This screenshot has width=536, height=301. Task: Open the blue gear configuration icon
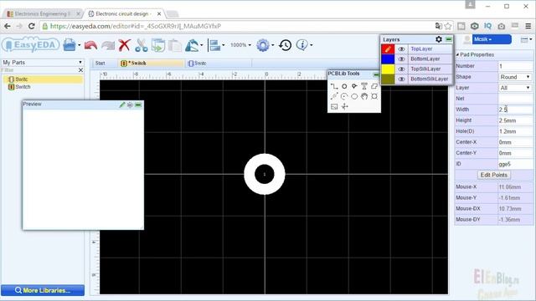coord(263,45)
